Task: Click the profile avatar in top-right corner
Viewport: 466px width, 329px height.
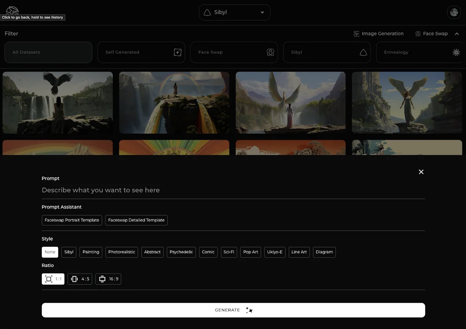Action: click(x=454, y=12)
